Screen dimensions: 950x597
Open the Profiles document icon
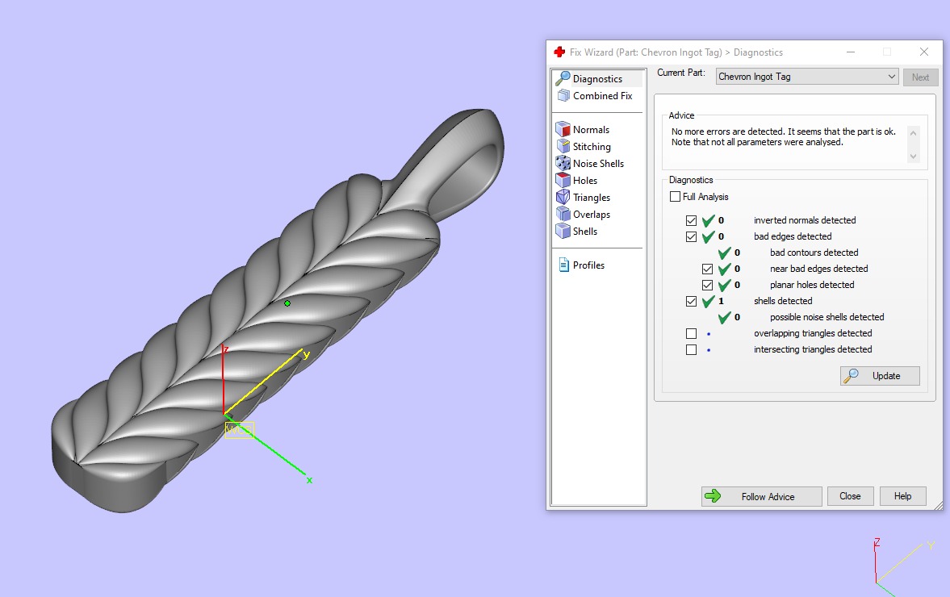click(563, 265)
